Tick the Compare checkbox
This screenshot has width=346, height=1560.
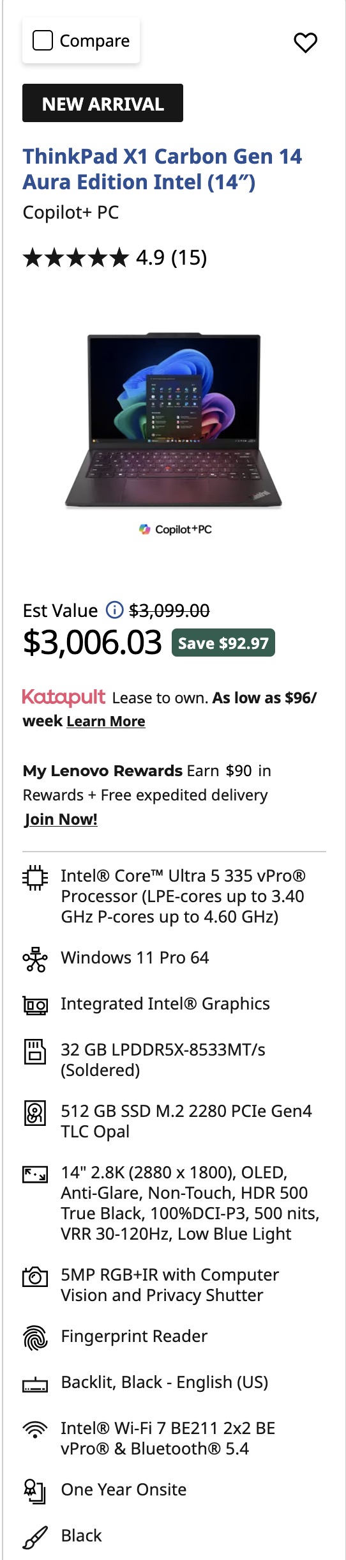(43, 41)
